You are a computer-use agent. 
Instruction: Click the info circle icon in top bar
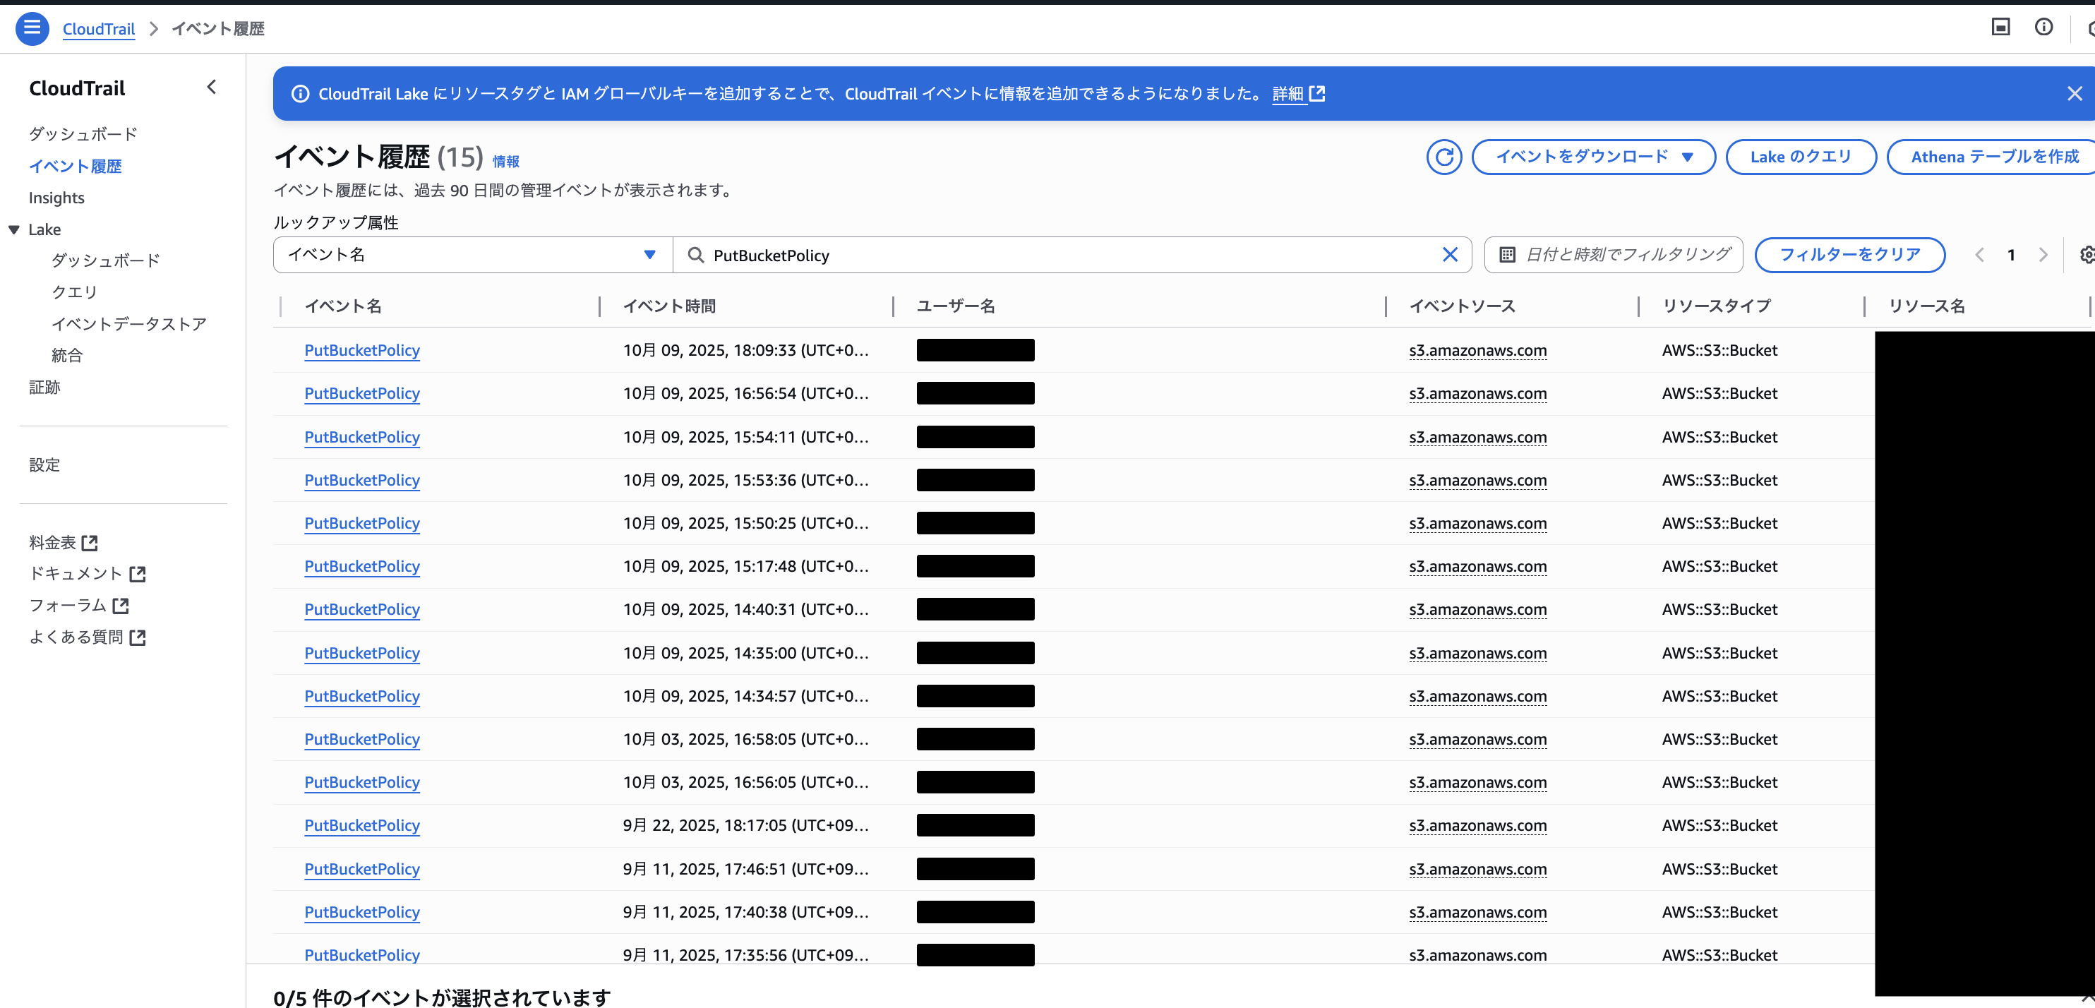[2043, 28]
